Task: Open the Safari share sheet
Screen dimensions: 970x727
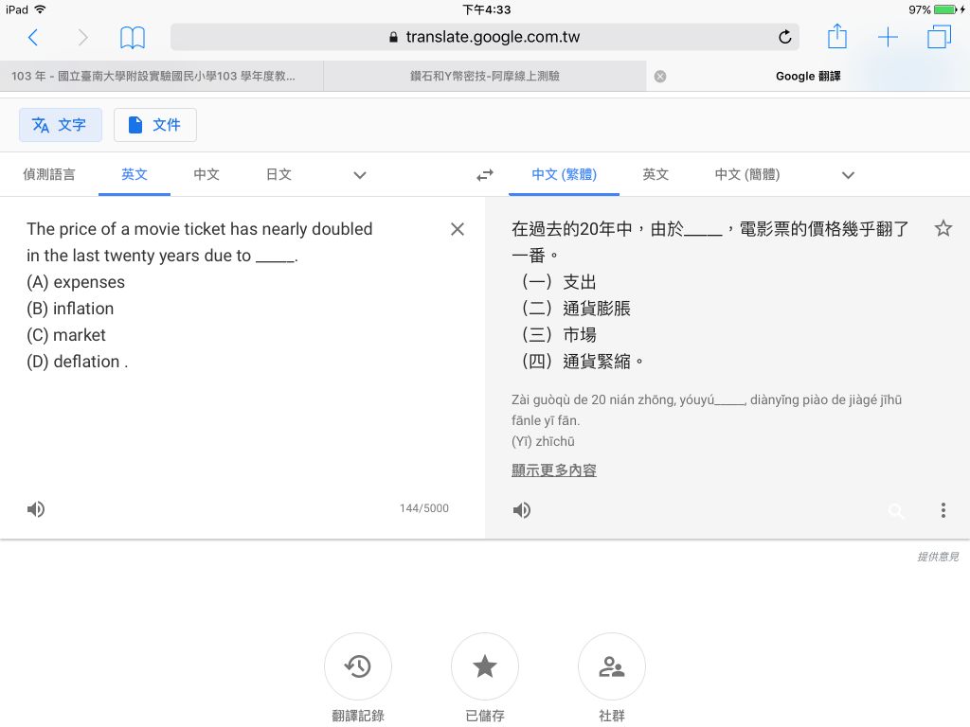Action: click(836, 36)
